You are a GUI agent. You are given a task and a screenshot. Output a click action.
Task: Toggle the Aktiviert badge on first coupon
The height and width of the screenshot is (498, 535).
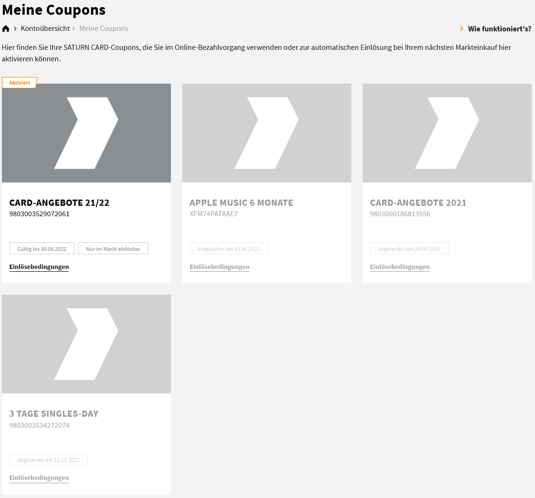point(19,83)
